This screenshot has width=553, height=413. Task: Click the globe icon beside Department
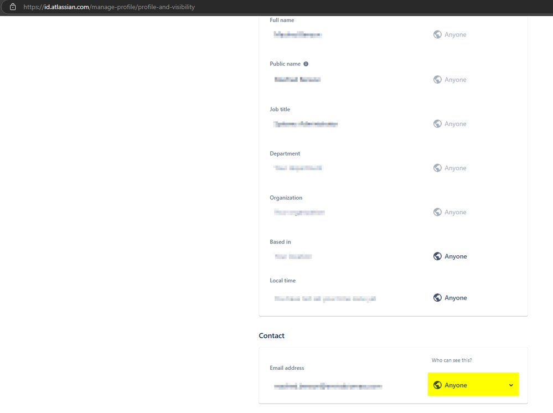coord(437,168)
